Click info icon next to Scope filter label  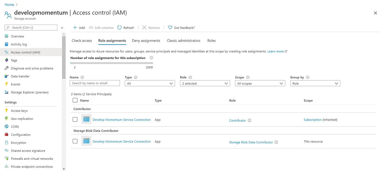pyautogui.click(x=248, y=77)
